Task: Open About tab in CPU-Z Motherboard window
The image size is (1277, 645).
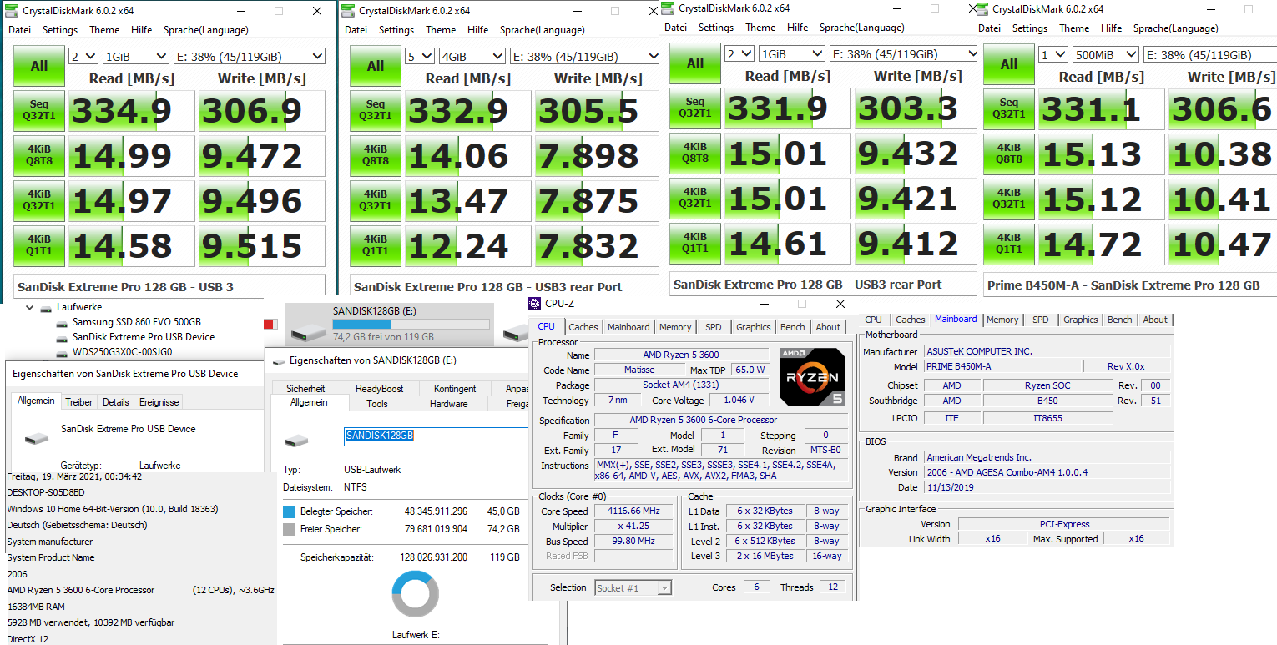Action: [x=1155, y=320]
